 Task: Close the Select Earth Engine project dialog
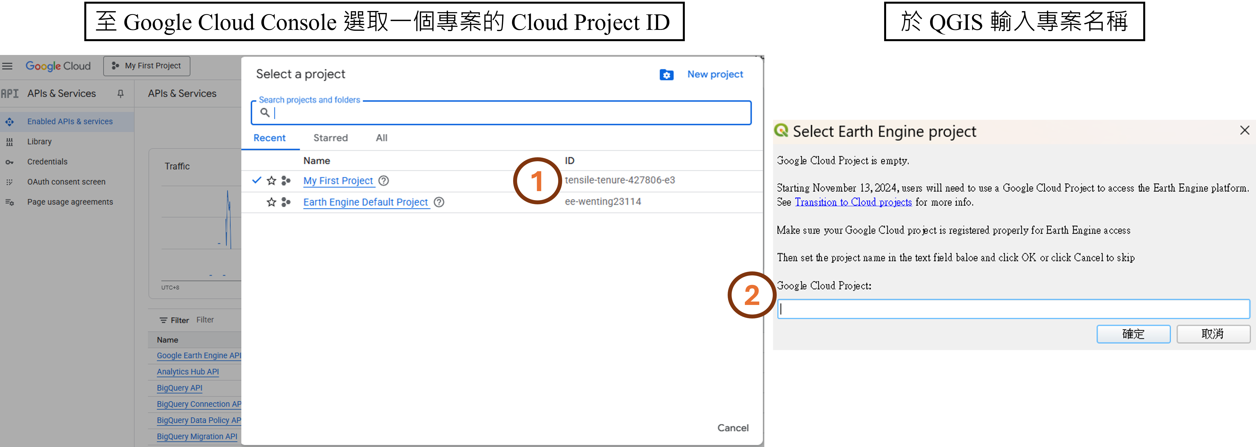(1244, 130)
